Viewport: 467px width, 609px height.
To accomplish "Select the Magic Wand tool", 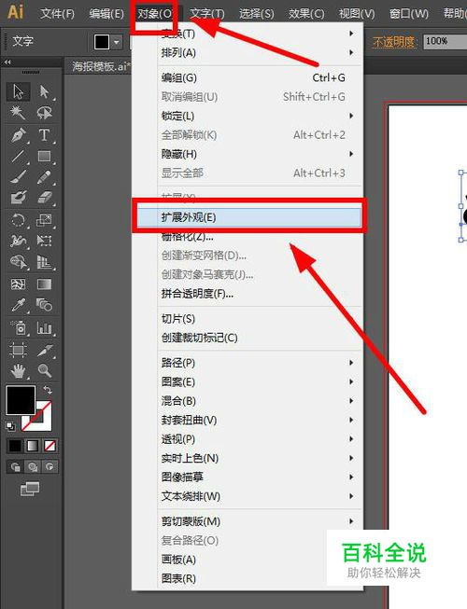I will point(18,113).
